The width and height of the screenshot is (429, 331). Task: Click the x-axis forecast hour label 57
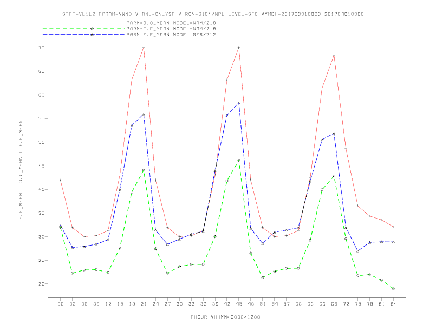(287, 304)
